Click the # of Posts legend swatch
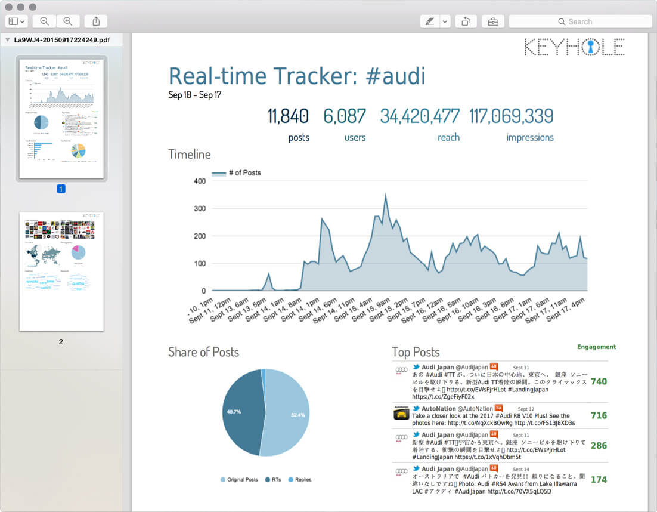 [219, 173]
